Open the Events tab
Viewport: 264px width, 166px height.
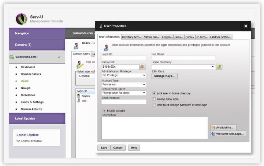coord(190,37)
